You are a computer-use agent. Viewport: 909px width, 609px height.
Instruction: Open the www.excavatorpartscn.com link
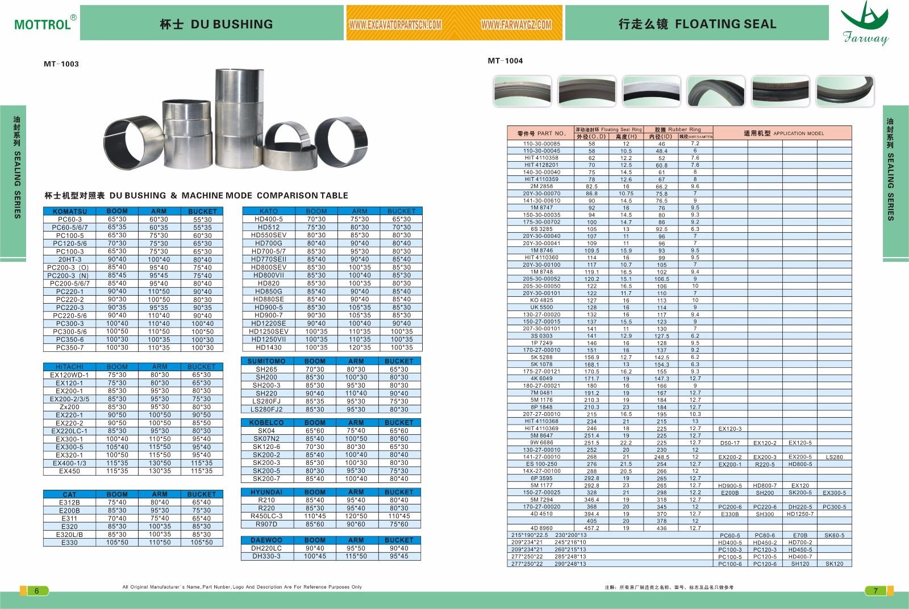tap(395, 25)
